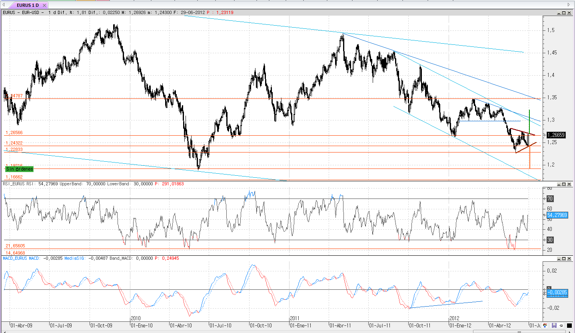Click the 14,64968 RSI level label
This screenshot has height=333, width=575.
pos(15,253)
